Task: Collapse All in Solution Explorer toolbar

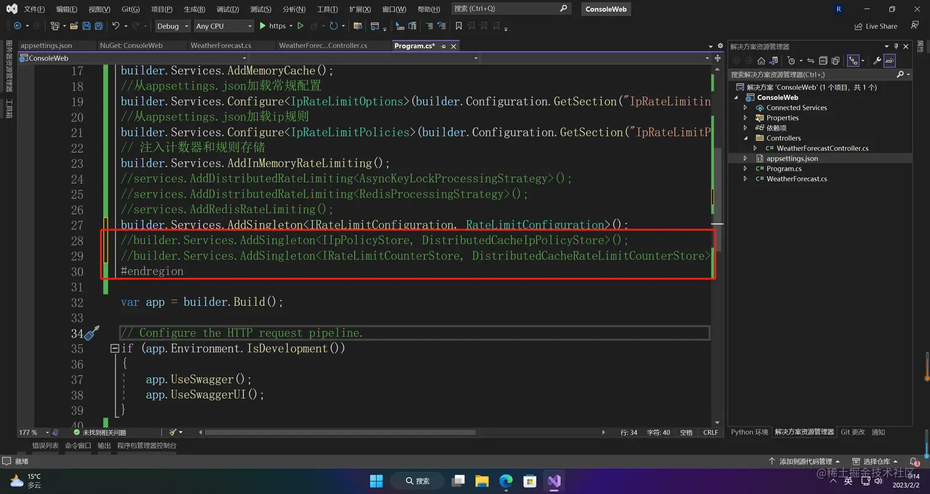Action: (x=823, y=61)
